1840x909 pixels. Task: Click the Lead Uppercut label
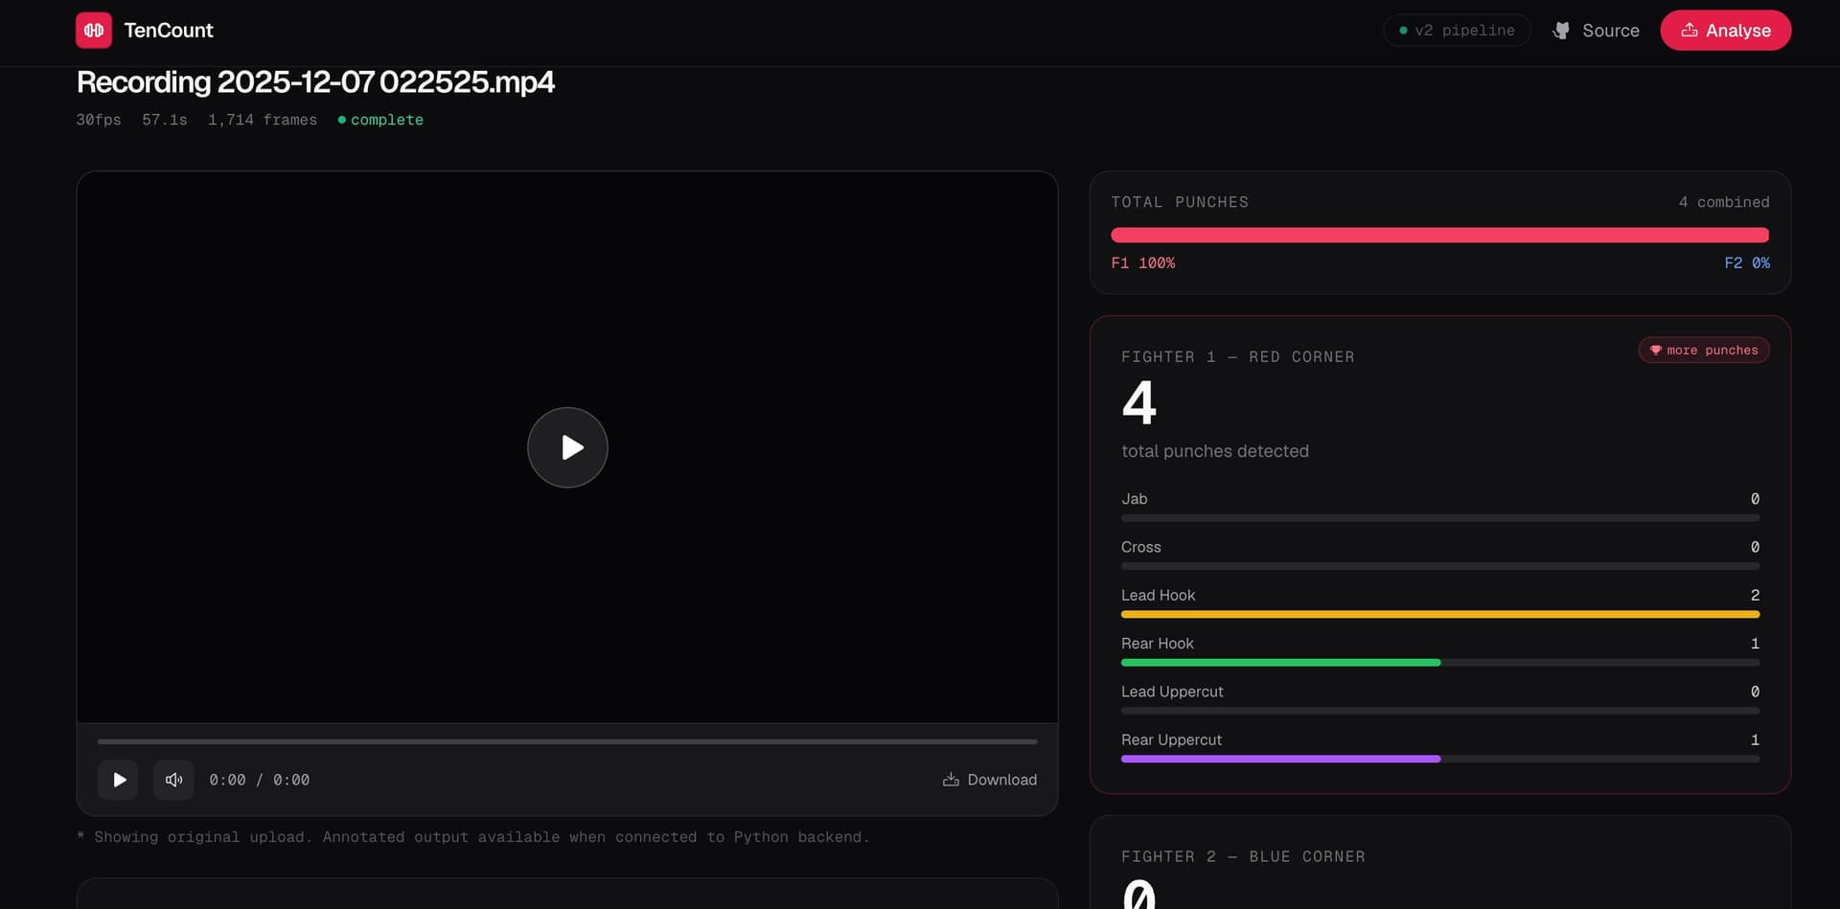pyautogui.click(x=1172, y=692)
